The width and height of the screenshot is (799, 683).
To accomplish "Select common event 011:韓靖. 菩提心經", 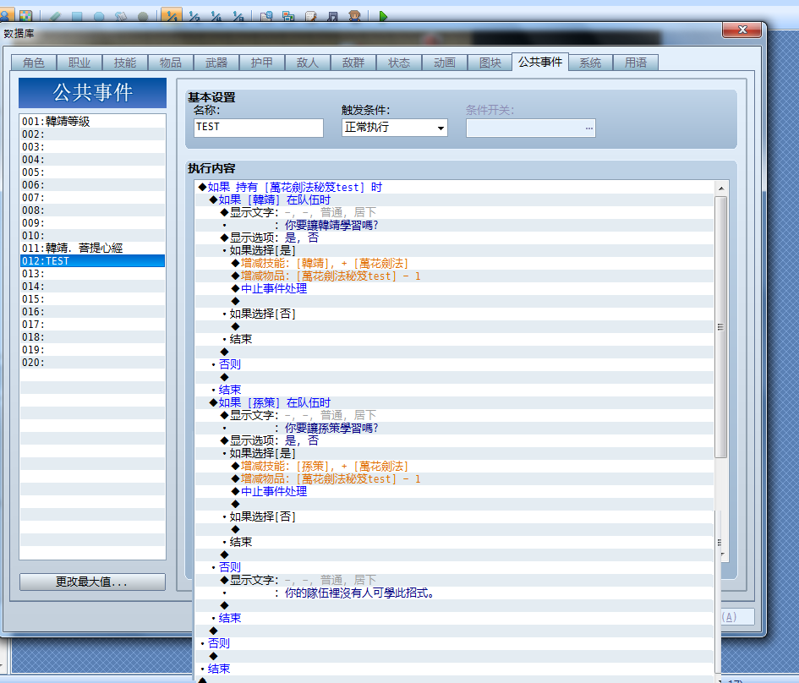I will (92, 248).
